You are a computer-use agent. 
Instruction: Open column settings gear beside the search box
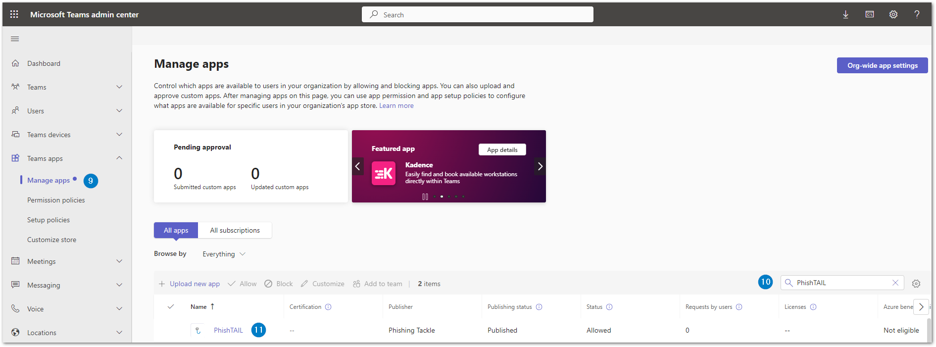[x=916, y=284]
